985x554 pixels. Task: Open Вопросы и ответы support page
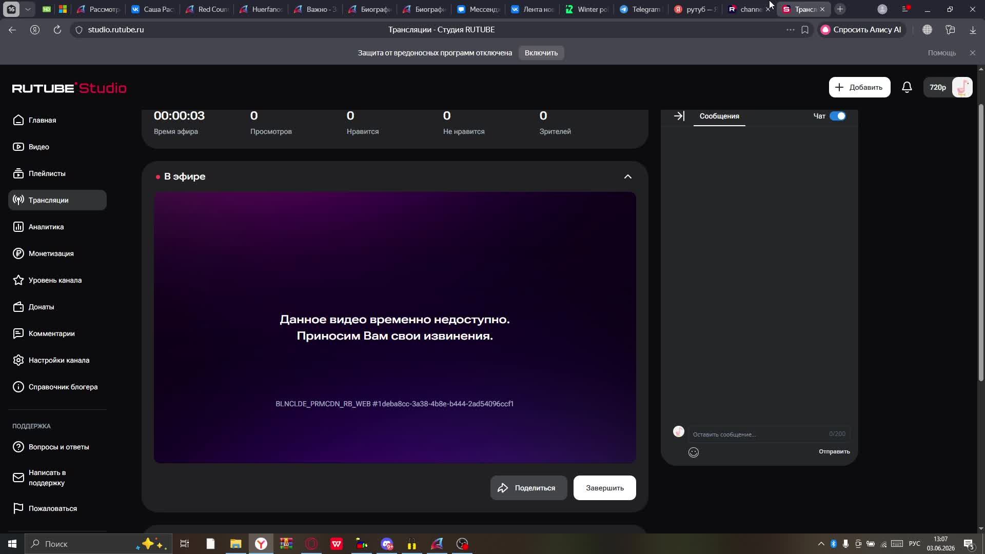57,447
